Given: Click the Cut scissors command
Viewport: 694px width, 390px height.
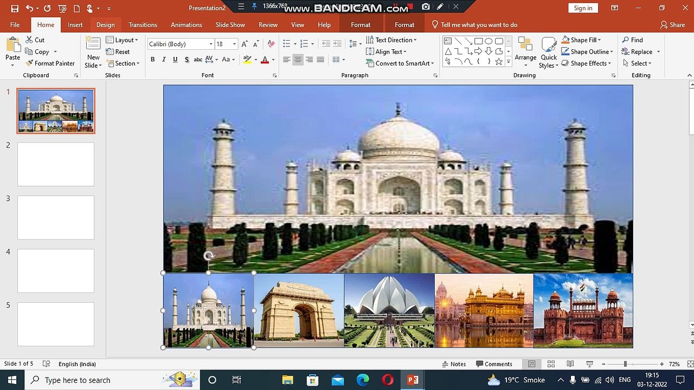Looking at the screenshot, I should (35, 40).
